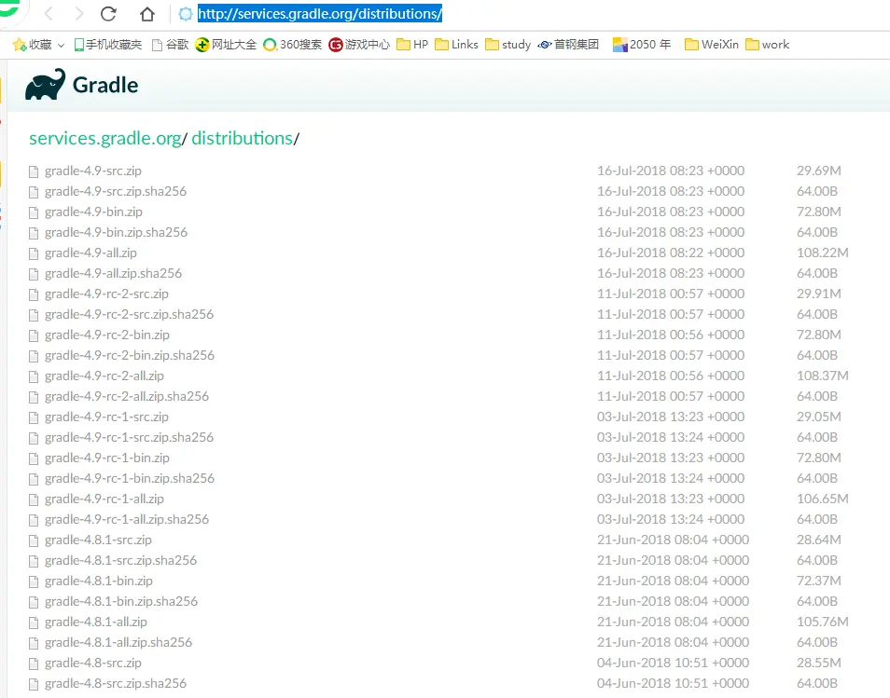Select the 16-Jul-2018 08:22 +0000 timestamp
This screenshot has height=698, width=890.
tap(671, 253)
